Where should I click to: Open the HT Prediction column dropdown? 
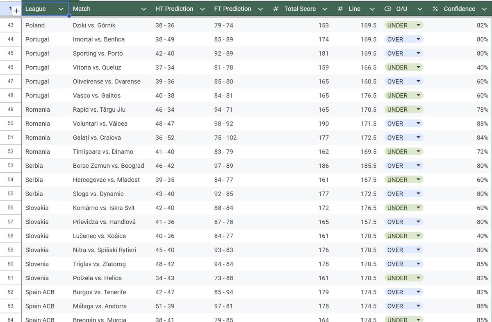[202, 9]
